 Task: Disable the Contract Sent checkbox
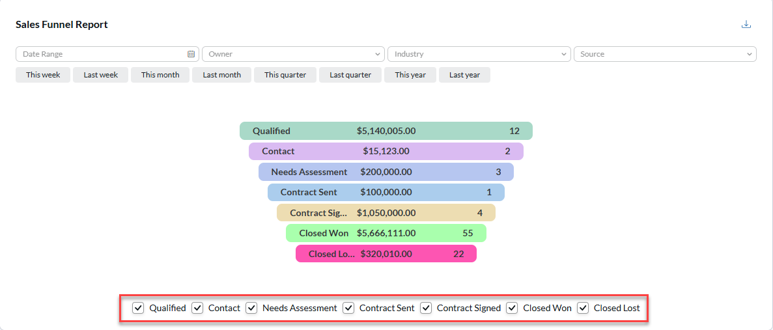pos(348,308)
